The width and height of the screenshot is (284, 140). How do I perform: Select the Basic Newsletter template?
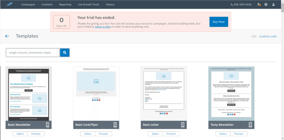[20, 134]
